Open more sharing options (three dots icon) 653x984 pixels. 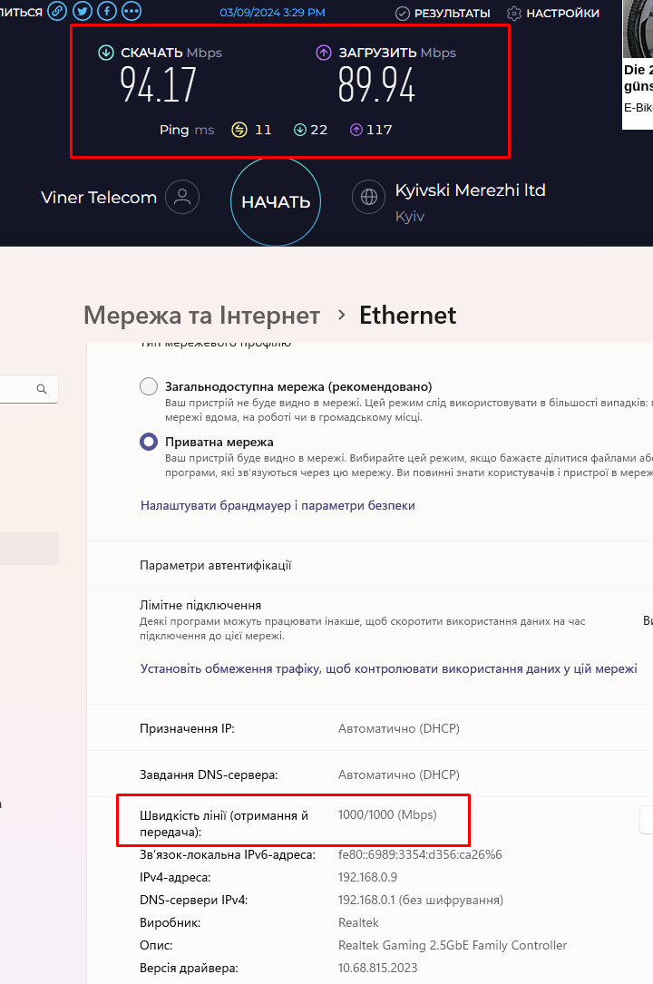(x=132, y=11)
